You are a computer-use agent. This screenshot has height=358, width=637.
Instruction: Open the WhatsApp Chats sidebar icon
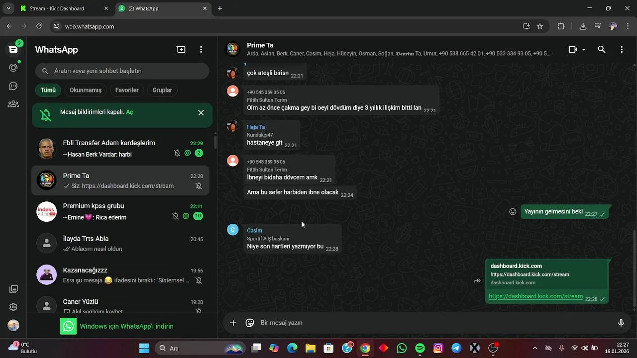click(13, 49)
